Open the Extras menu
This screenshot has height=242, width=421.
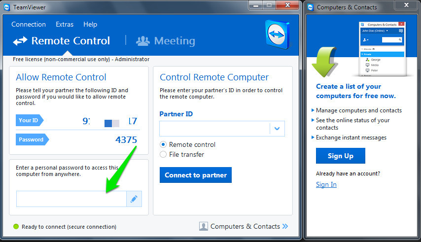coord(65,24)
